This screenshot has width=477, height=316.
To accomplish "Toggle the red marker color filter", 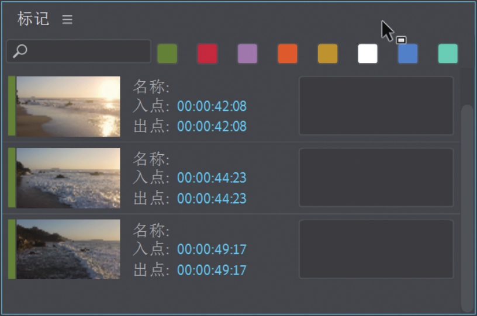I will point(208,54).
